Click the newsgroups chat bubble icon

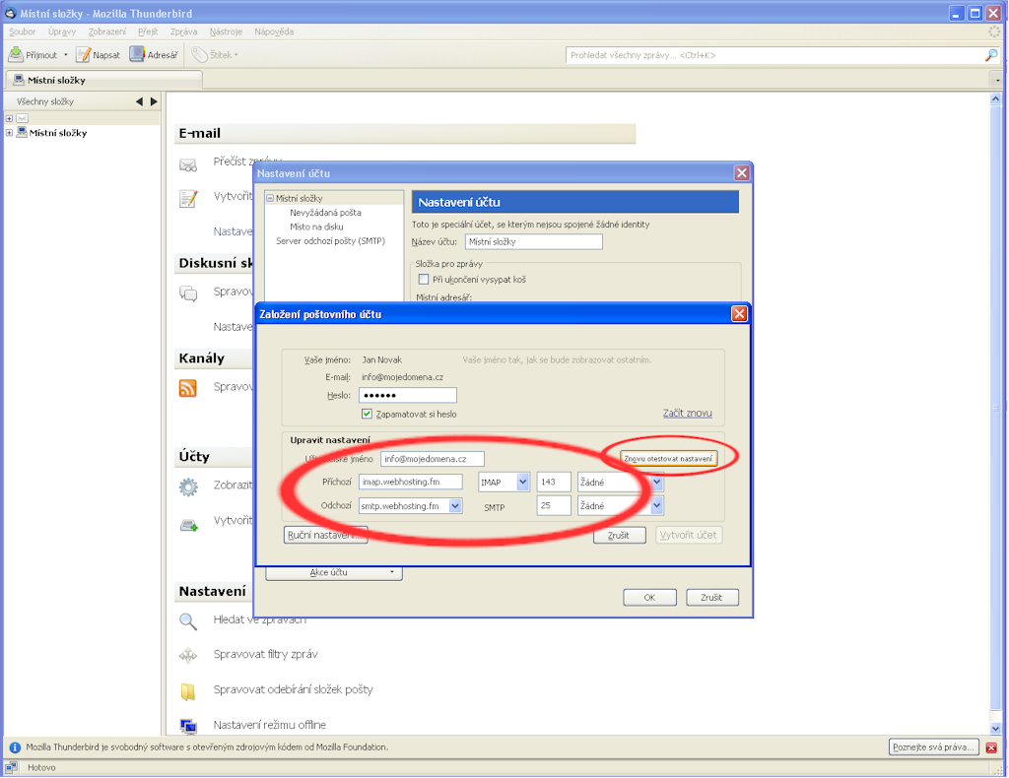coord(188,293)
